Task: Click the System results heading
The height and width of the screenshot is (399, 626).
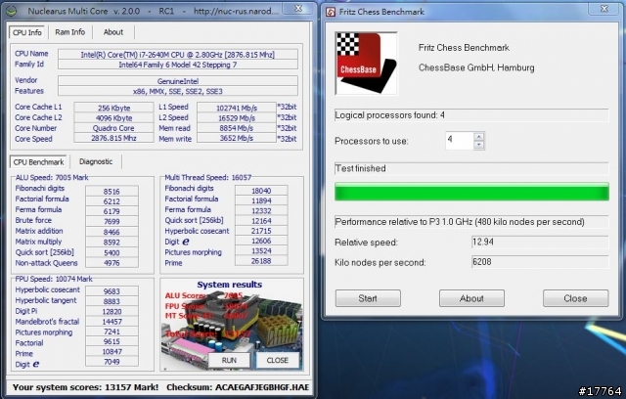Action: tap(230, 285)
